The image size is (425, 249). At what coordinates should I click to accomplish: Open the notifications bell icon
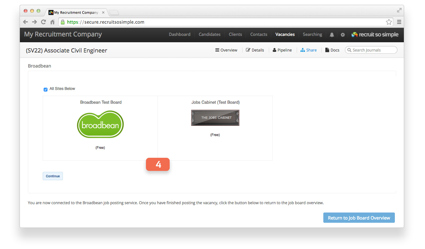tap(332, 35)
